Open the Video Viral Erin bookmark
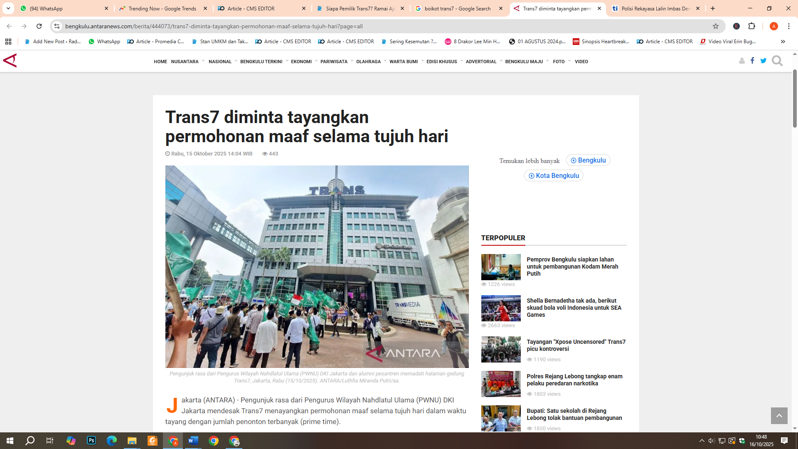The height and width of the screenshot is (449, 798). click(x=728, y=42)
